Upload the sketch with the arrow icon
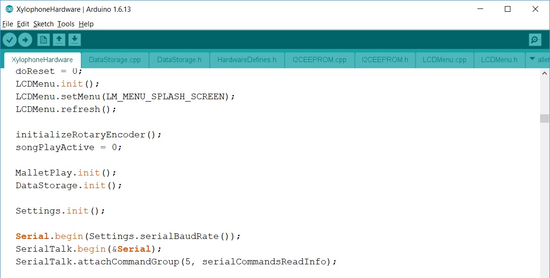This screenshot has height=278, width=550. (x=25, y=40)
